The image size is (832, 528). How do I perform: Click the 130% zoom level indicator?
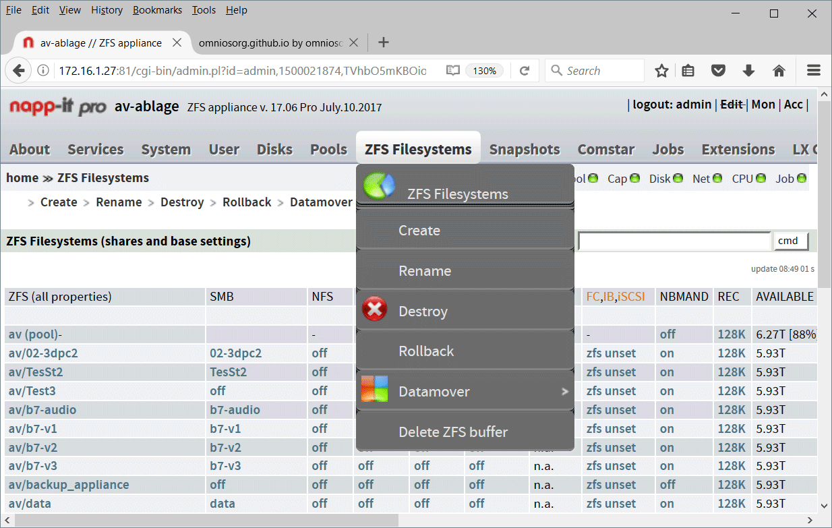(485, 71)
